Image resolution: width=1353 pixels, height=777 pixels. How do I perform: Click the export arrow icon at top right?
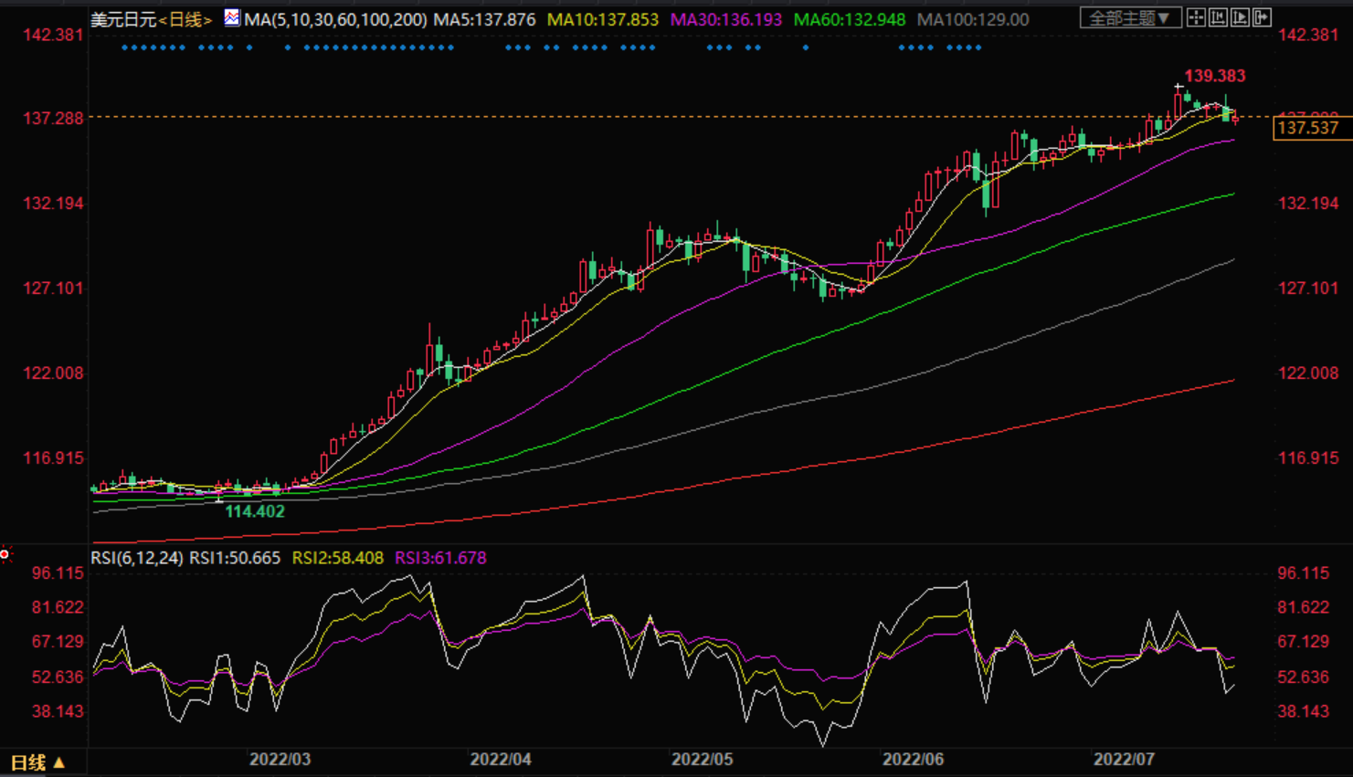pos(1262,18)
